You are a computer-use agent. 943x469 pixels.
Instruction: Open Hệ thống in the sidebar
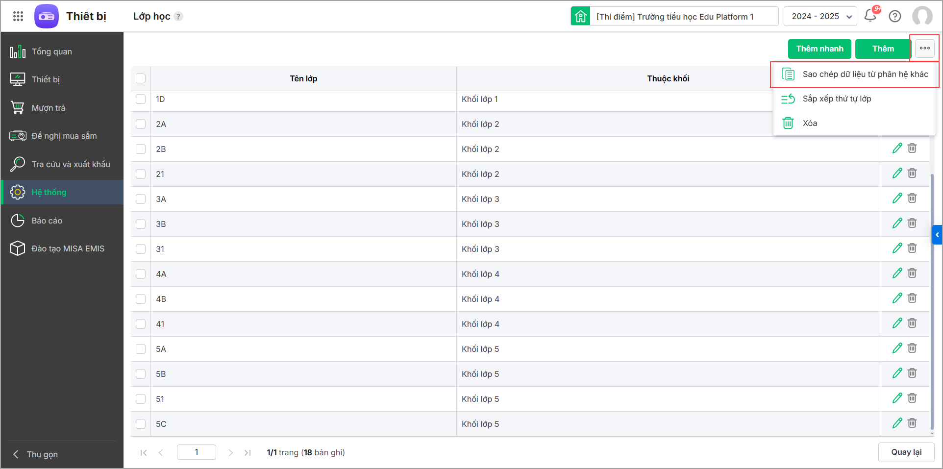(x=62, y=192)
